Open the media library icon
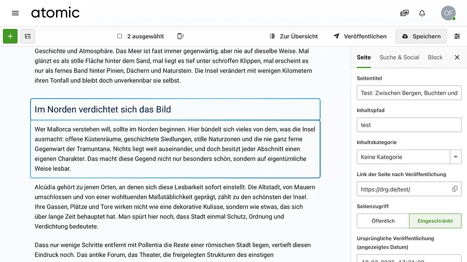Image resolution: width=467 pixels, height=262 pixels. [404, 13]
